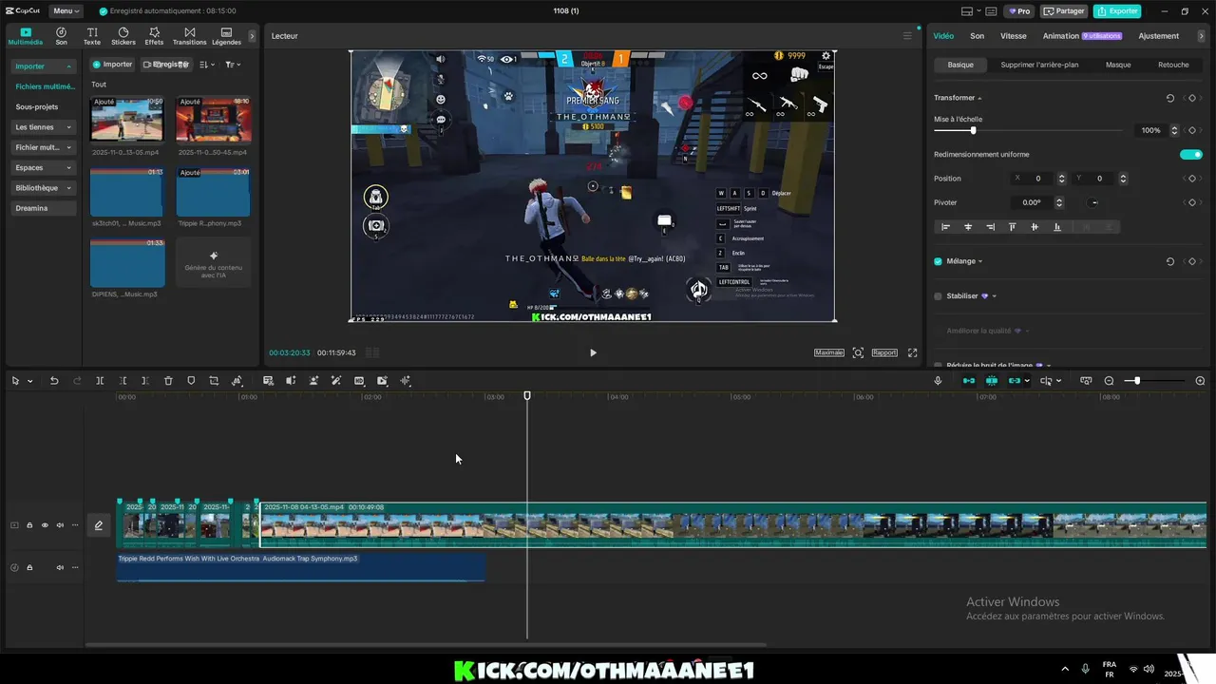
Task: Open Supprimer l'arrière-plan sub-tab
Action: (1039, 65)
